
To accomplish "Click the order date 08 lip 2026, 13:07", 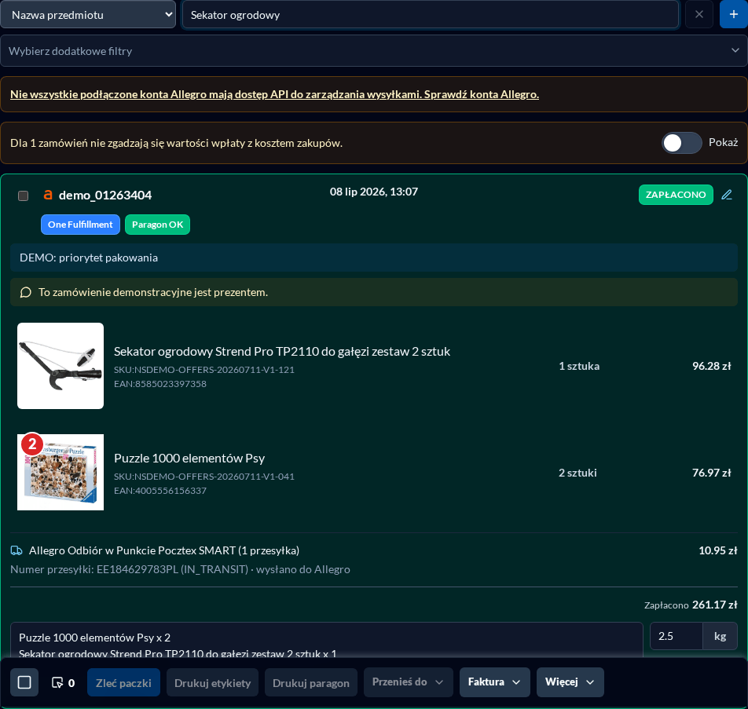I will [374, 192].
